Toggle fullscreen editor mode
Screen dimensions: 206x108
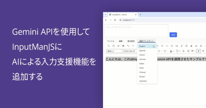172,46
